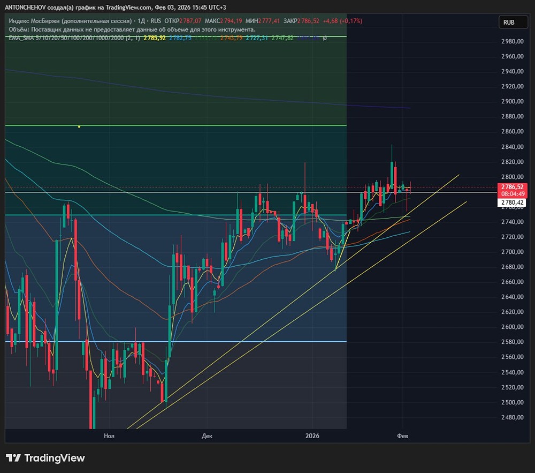Click the ОТКР value 2787,07
This screenshot has height=473, width=535.
point(190,21)
